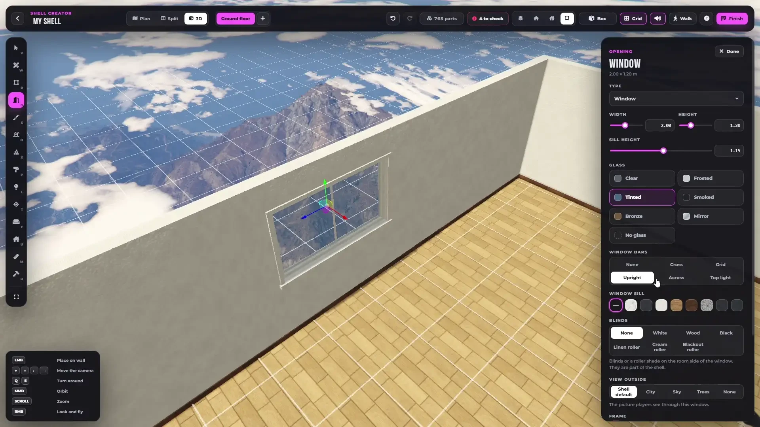This screenshot has width=760, height=427.
Task: Select the wall drawing tool
Action: tap(16, 65)
